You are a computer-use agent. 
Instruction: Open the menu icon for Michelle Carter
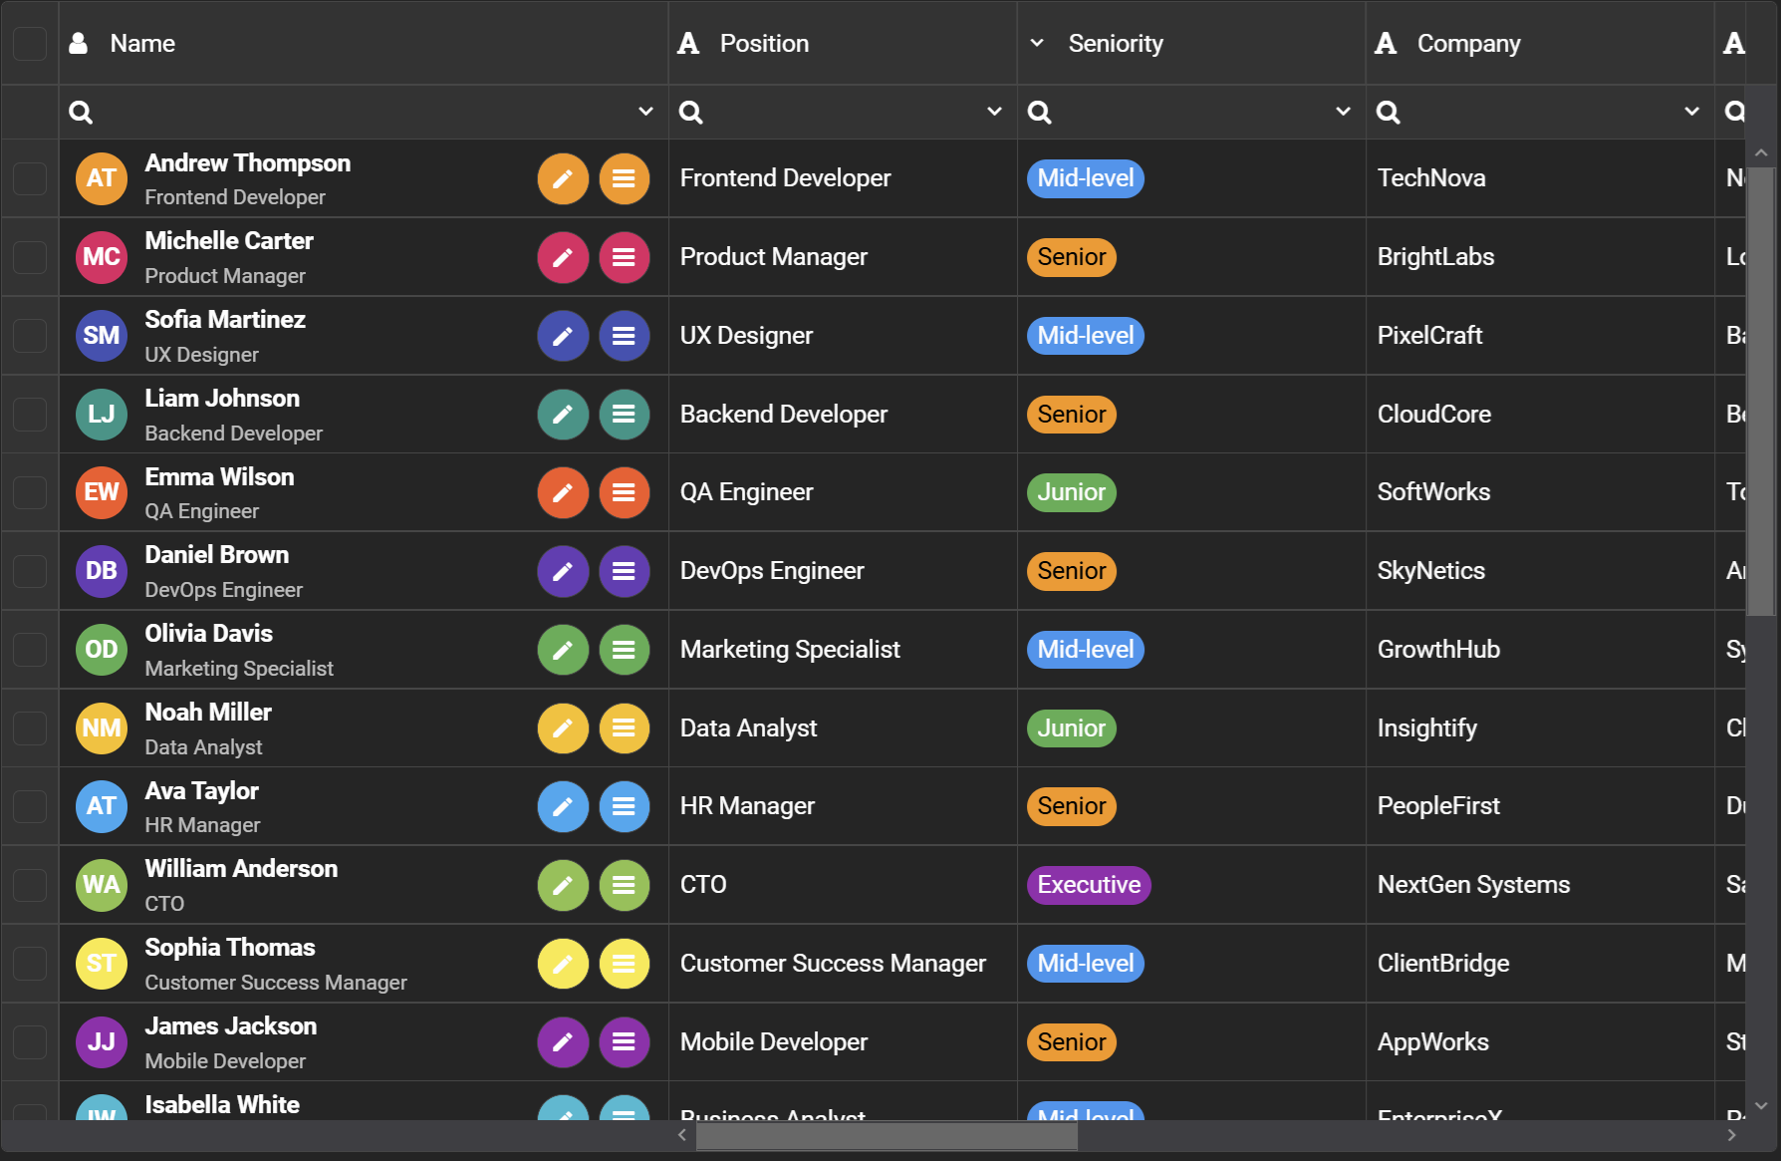click(x=624, y=257)
